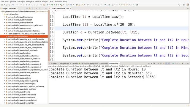
Task: Click the Pin Editor toolbar icon
Action: coord(137,5)
